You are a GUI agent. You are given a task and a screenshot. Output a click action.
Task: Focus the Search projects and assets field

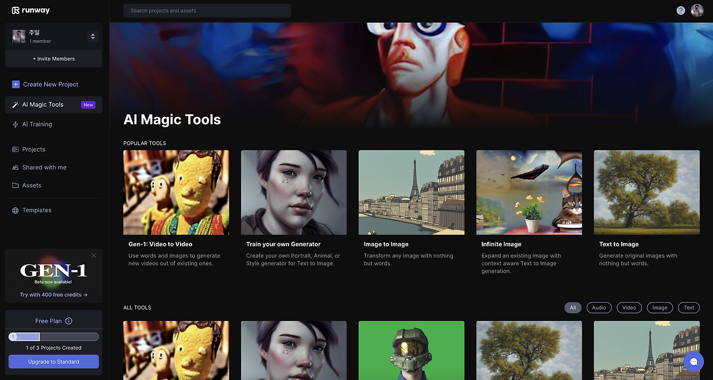(207, 11)
